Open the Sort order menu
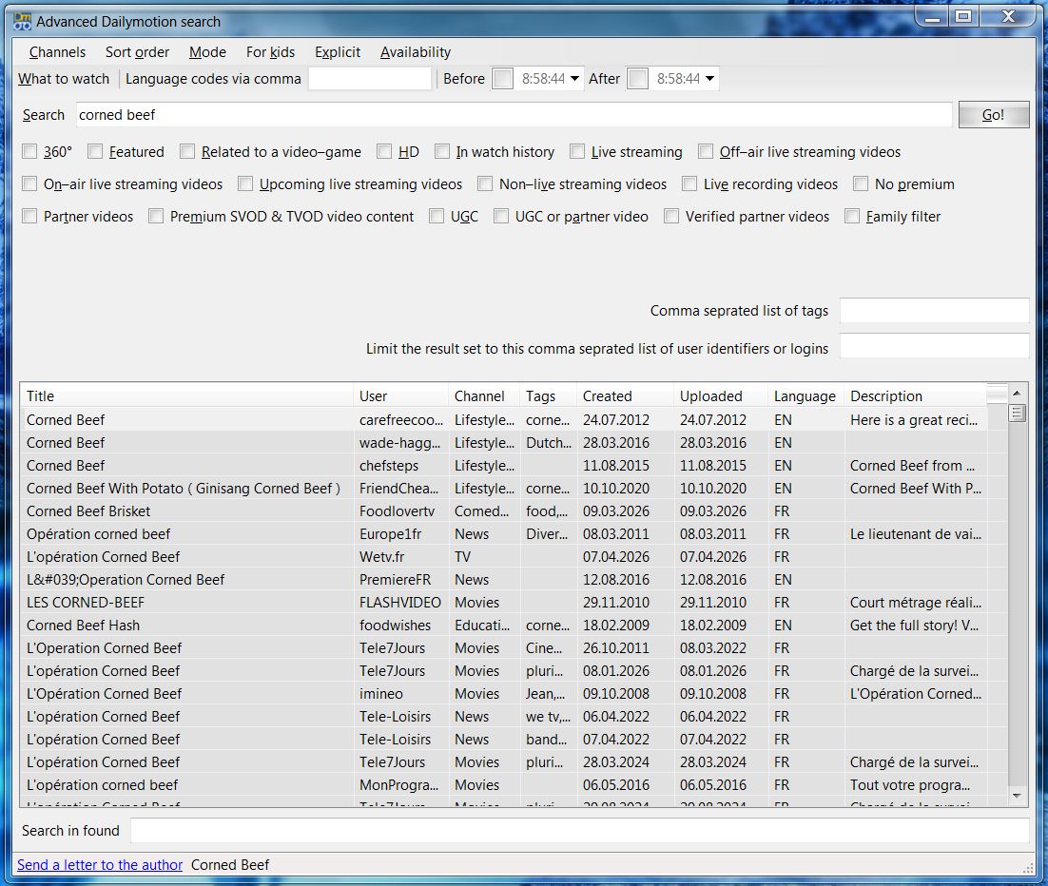 (x=137, y=52)
